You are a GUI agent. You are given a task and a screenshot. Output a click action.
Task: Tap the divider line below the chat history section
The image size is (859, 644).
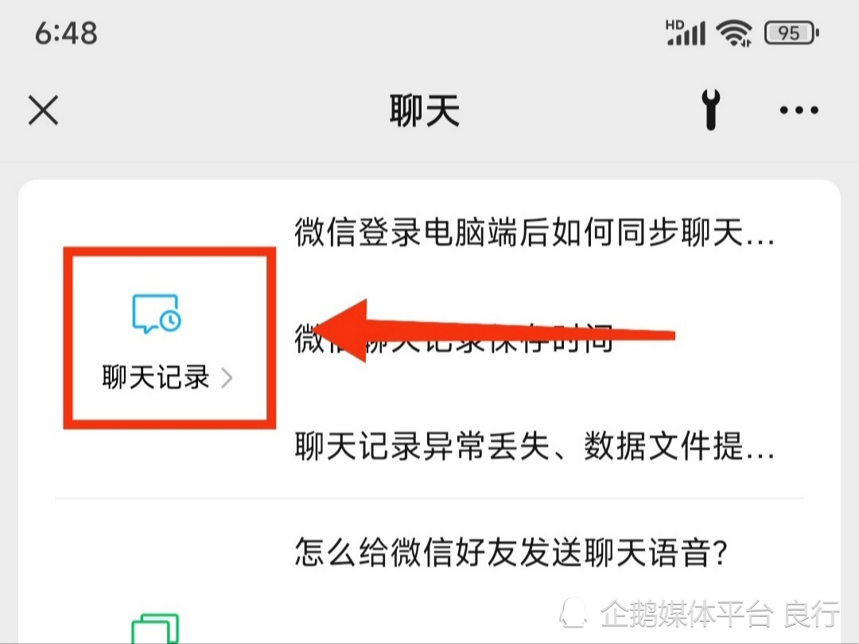coord(429,499)
